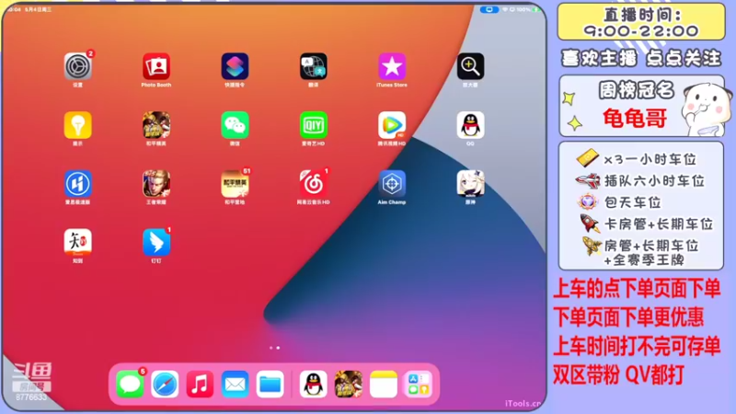Launch the Genshin Impact app (原神)

coord(470,183)
